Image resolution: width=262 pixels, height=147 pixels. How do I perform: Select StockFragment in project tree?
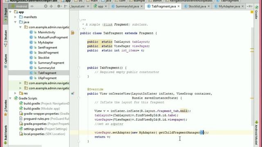pyautogui.click(x=48, y=53)
